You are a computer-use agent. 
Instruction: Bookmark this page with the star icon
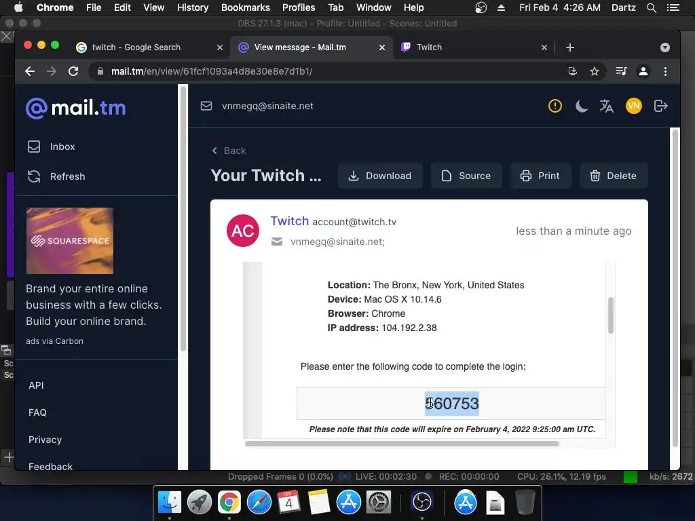click(x=595, y=71)
